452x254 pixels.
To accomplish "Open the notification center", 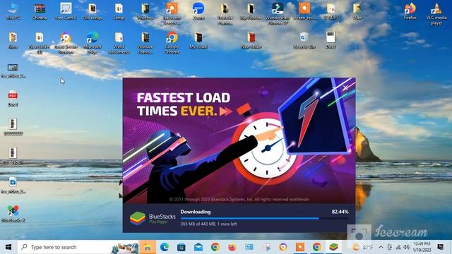I will [440, 247].
